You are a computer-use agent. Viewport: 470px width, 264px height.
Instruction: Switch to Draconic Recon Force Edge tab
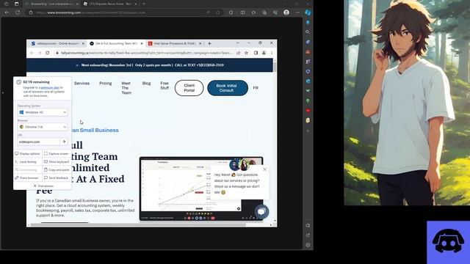click(109, 4)
